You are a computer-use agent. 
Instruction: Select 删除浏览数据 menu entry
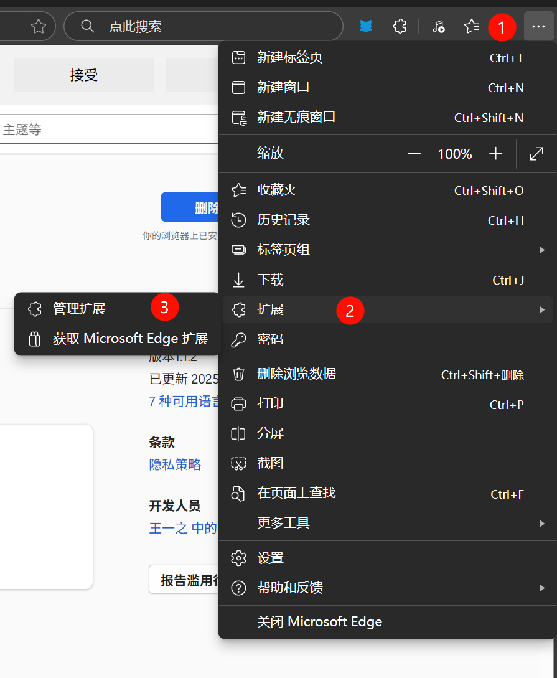click(296, 374)
